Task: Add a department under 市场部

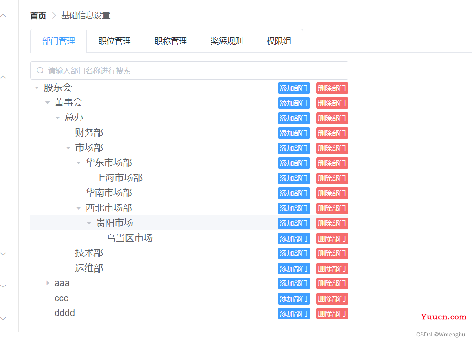Action: [x=294, y=149]
